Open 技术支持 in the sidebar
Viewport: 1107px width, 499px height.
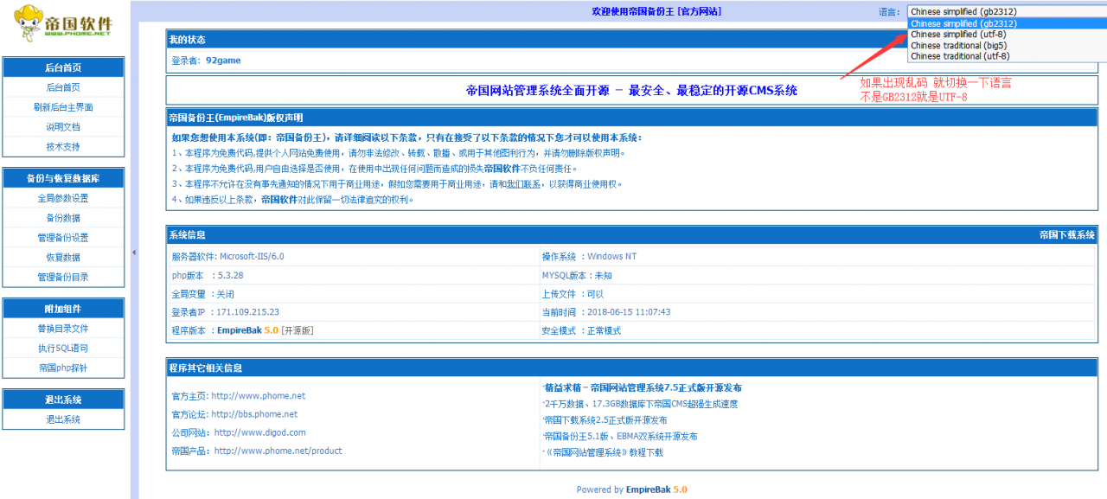click(x=63, y=147)
